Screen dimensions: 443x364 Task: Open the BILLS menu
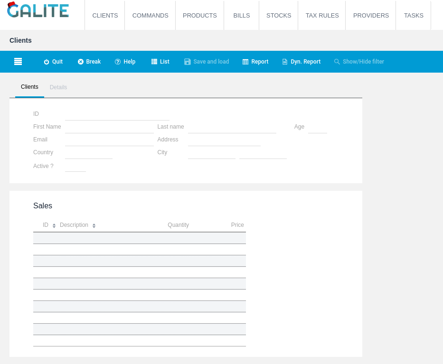click(x=242, y=16)
